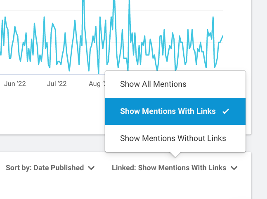Image resolution: width=267 pixels, height=199 pixels.
Task: Open the Sort by: Date Published label
Action: click(x=45, y=168)
